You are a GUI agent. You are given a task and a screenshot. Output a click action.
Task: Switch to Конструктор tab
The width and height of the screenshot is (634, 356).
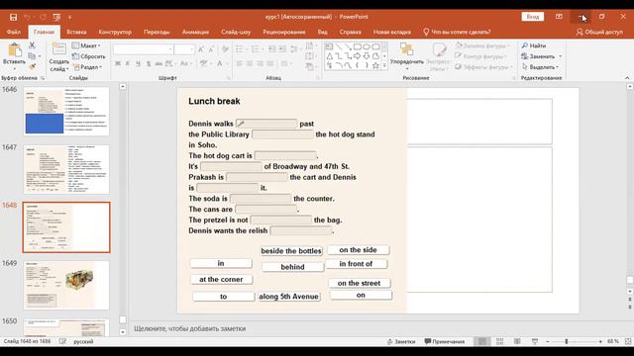[115, 32]
